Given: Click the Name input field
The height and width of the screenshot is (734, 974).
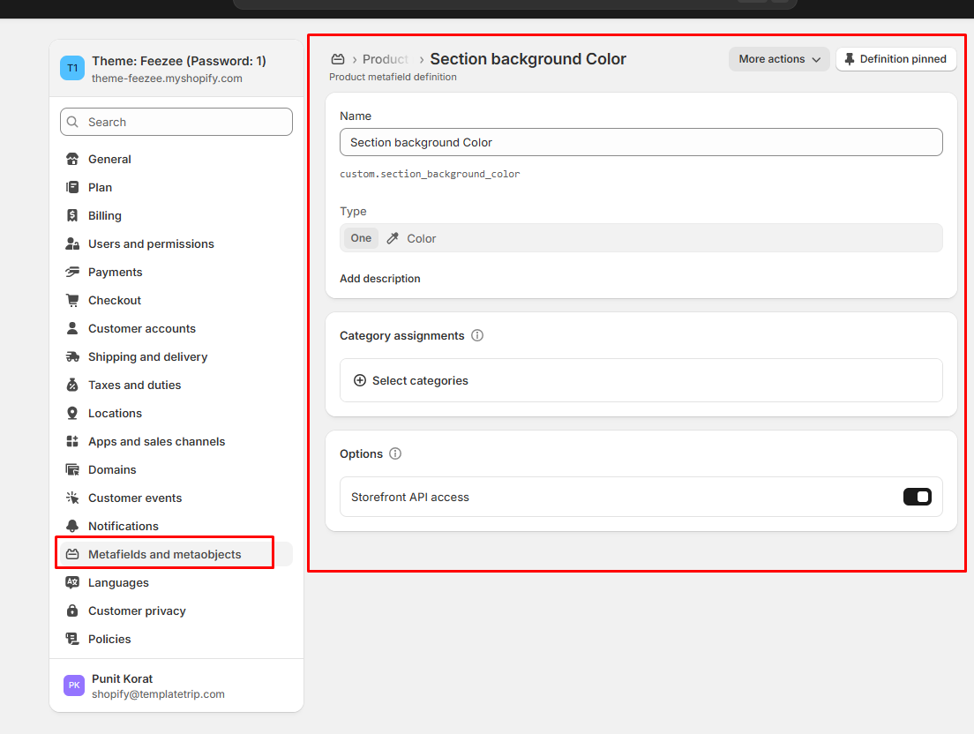Looking at the screenshot, I should point(641,142).
